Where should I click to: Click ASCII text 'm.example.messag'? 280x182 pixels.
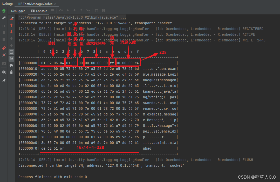tap(160, 114)
